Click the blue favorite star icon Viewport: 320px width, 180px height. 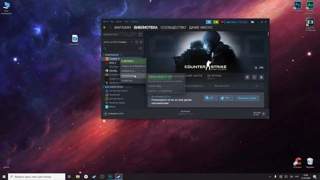click(x=261, y=77)
